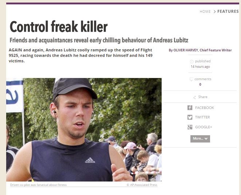Click the Control freak killer headline
Image resolution: width=241 pixels, height=195 pixels.
pyautogui.click(x=59, y=27)
